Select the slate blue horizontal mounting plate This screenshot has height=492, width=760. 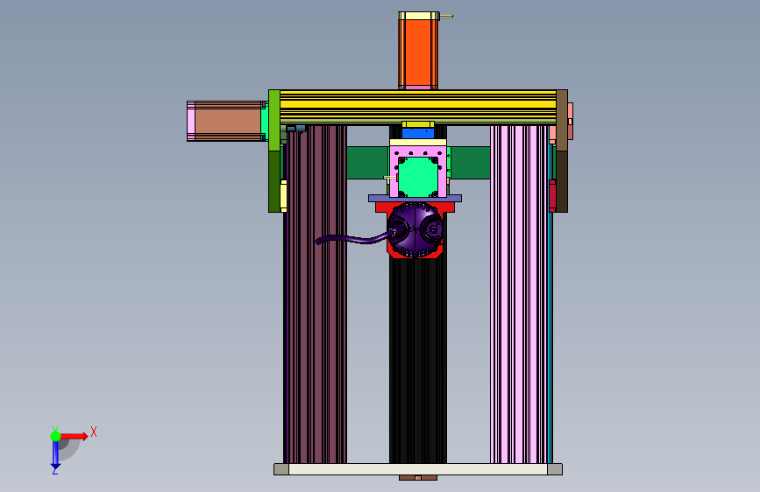tap(415, 198)
